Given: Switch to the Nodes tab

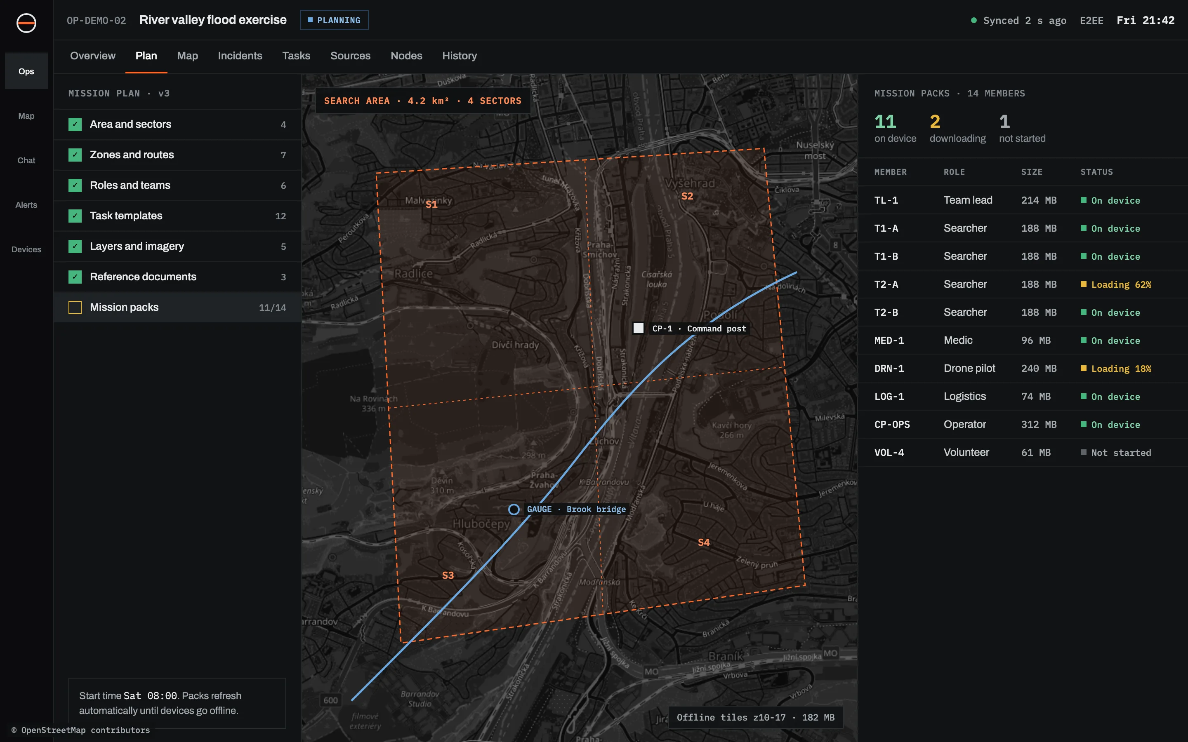Looking at the screenshot, I should pos(406,56).
